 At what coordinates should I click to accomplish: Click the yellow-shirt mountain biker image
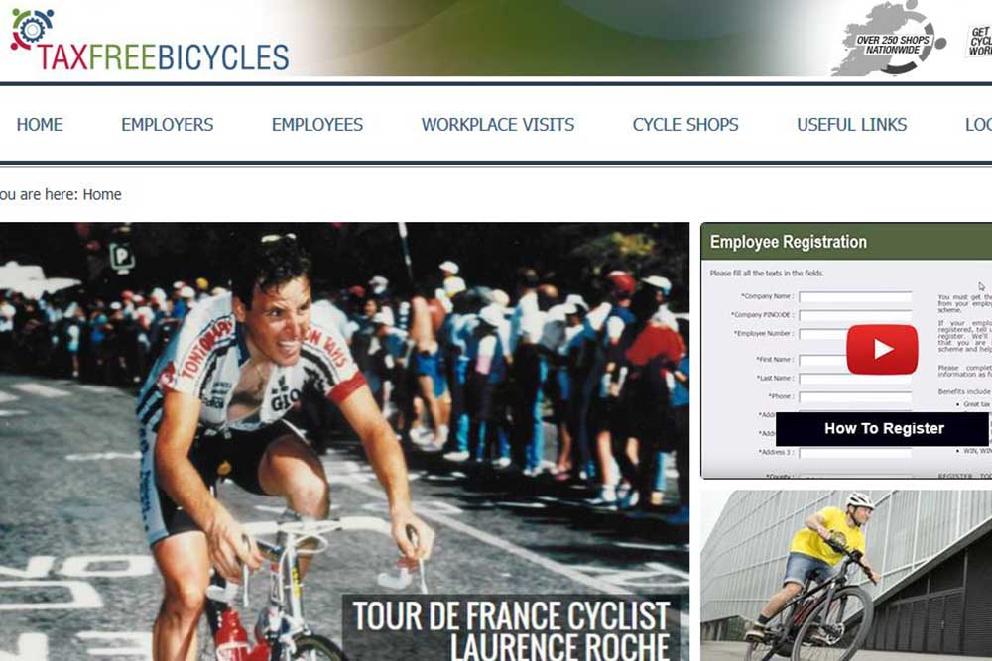coord(846,575)
